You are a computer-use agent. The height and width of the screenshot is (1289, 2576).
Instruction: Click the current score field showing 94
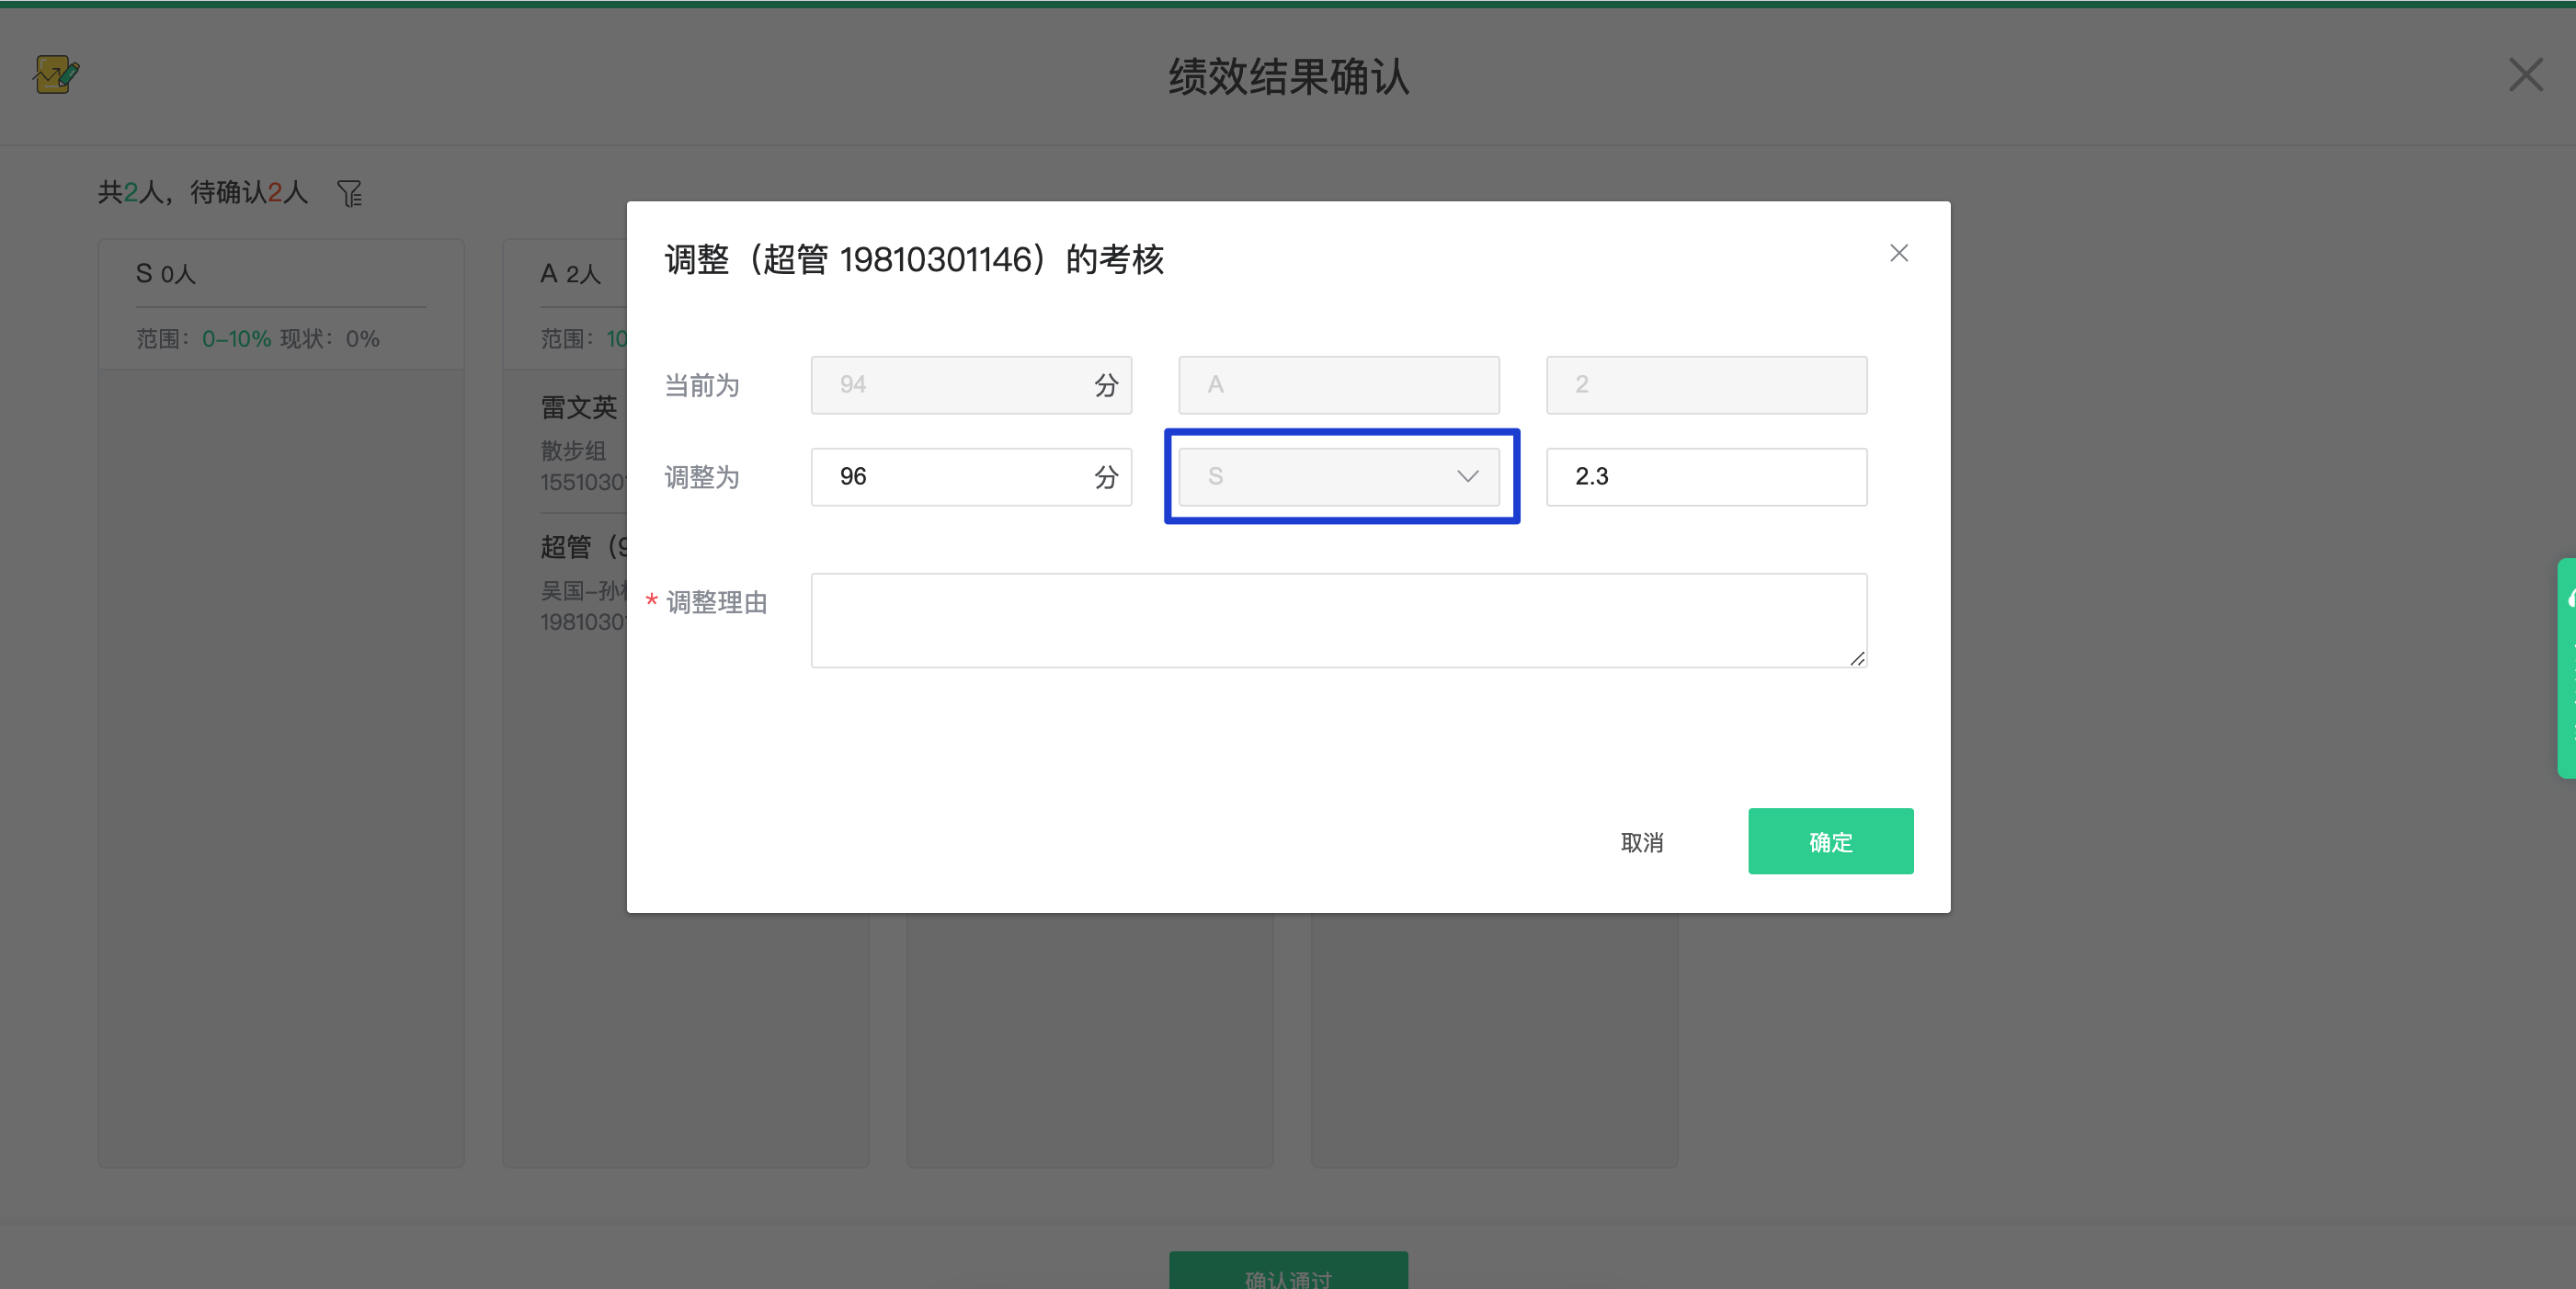pyautogui.click(x=970, y=385)
